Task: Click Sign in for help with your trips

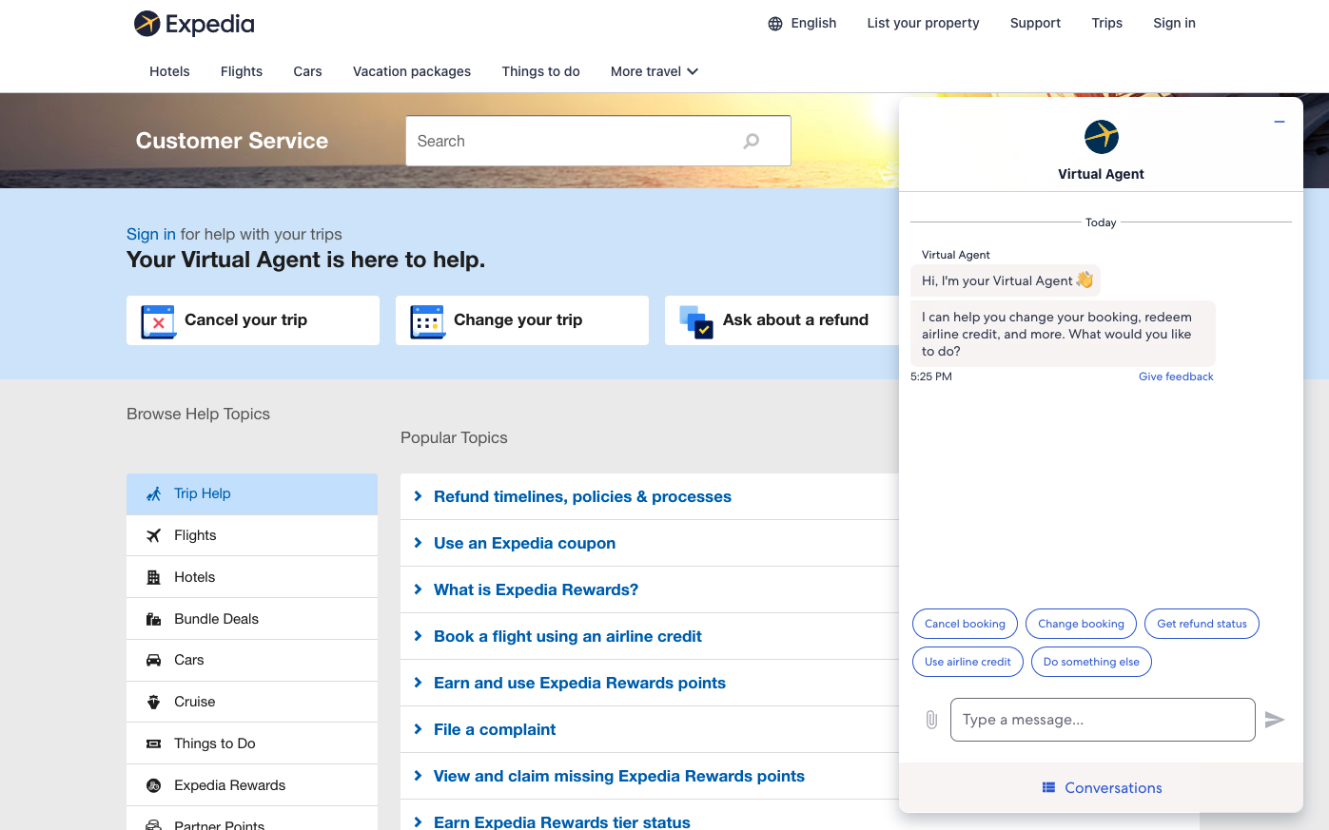Action: (x=151, y=234)
